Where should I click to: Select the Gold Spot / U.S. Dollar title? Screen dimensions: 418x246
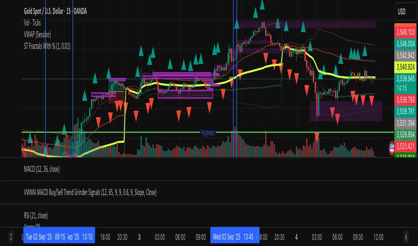(x=55, y=11)
